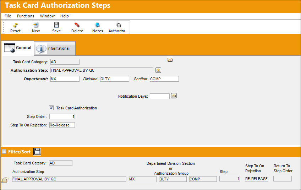The image size is (301, 190).
Task: Click the save icon next to Filter/Sort
Action: click(x=37, y=151)
